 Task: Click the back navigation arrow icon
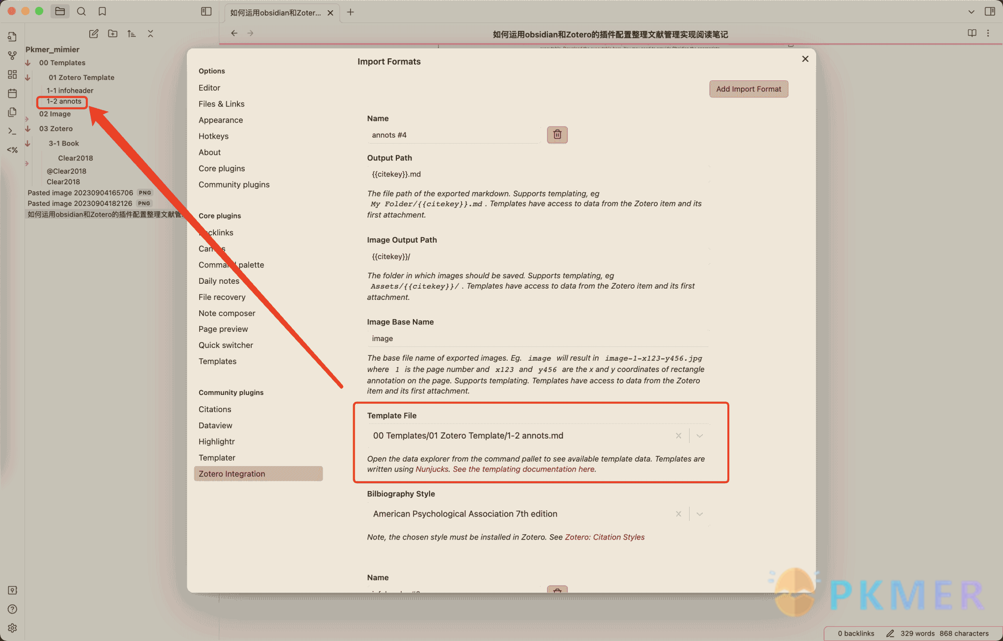[x=234, y=33]
